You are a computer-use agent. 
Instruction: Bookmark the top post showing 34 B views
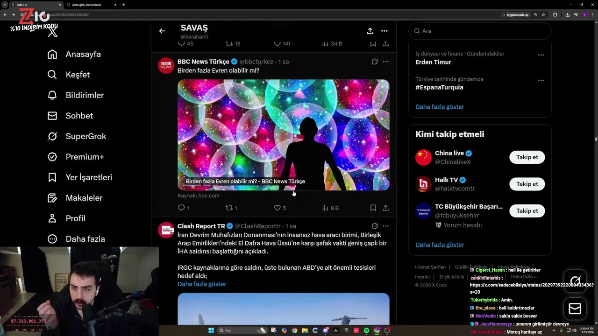pyautogui.click(x=373, y=43)
